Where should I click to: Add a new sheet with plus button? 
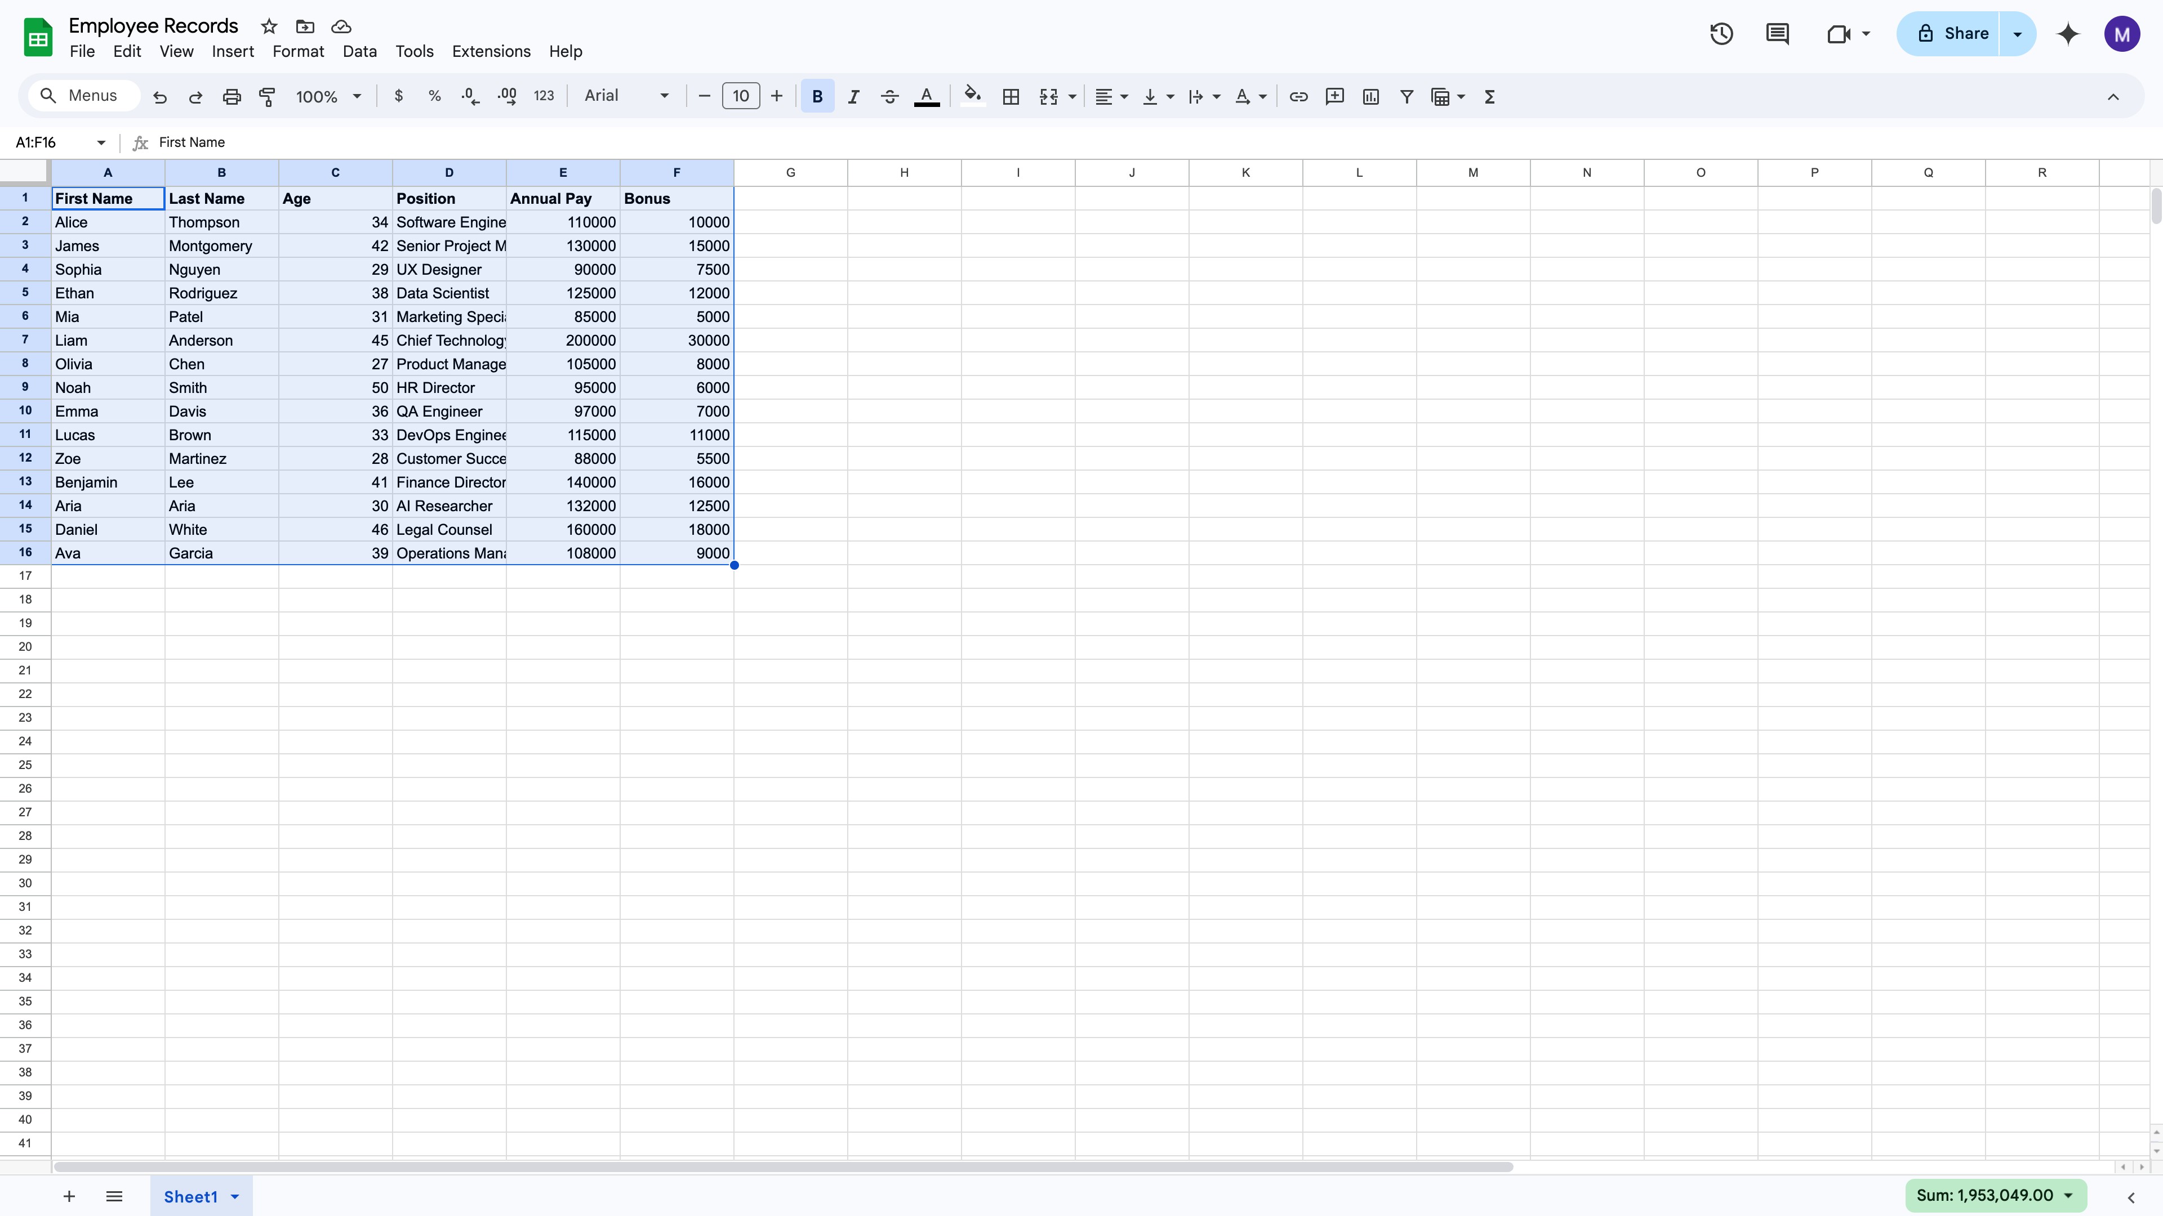69,1197
